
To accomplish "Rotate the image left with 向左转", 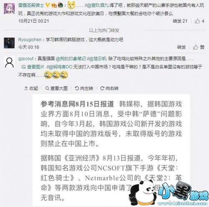I will [x=84, y=88].
